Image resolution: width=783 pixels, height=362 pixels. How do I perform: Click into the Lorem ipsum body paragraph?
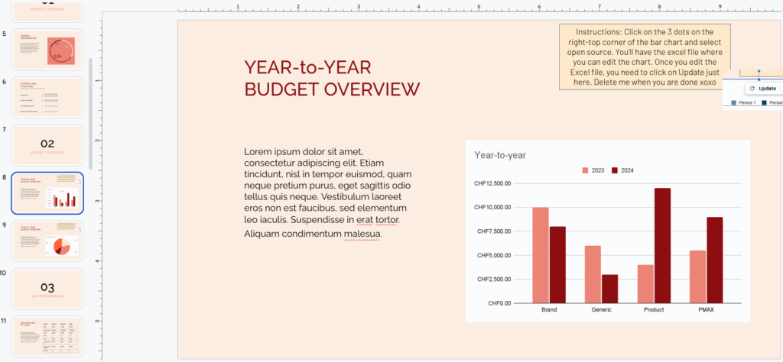point(328,192)
